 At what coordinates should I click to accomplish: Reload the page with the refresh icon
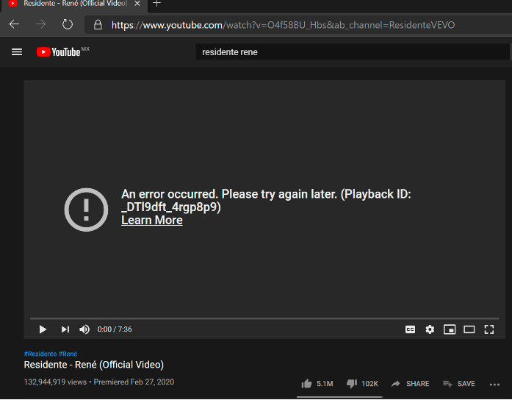pyautogui.click(x=68, y=24)
